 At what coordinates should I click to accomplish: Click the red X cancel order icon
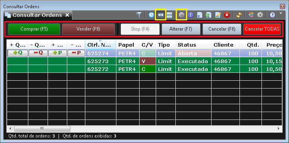[227, 15]
